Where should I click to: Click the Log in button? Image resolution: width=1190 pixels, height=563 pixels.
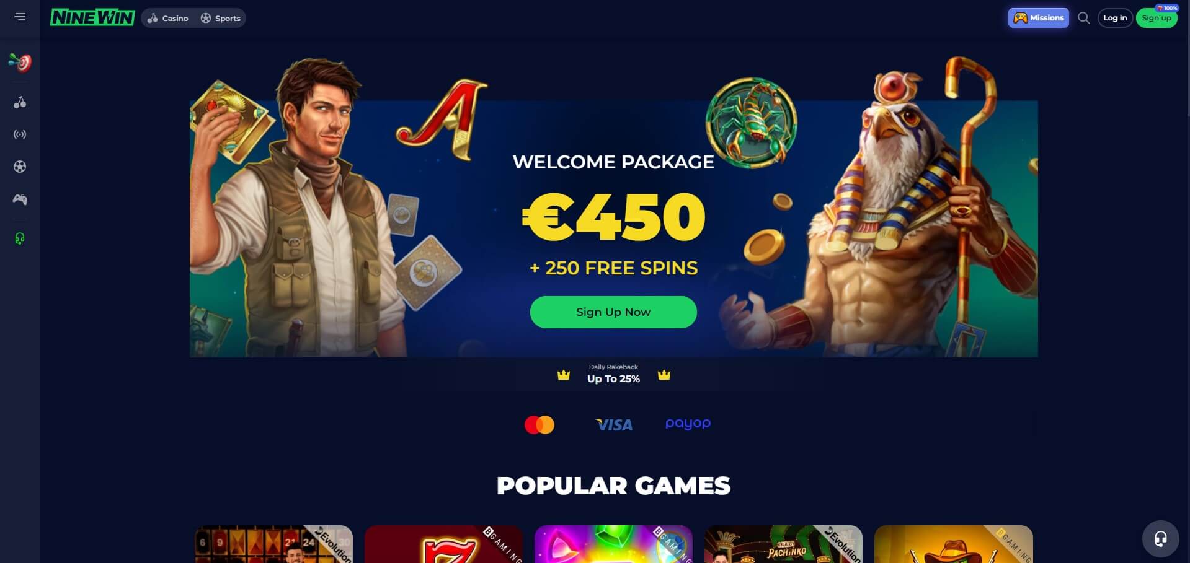1115,18
